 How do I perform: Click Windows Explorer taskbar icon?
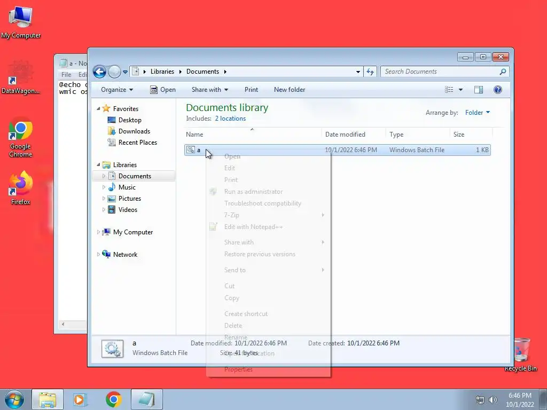pyautogui.click(x=48, y=399)
